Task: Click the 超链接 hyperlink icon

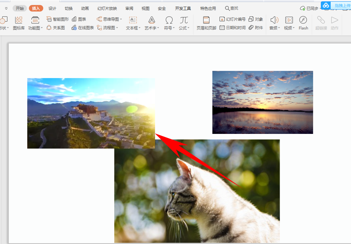Action: point(321,20)
